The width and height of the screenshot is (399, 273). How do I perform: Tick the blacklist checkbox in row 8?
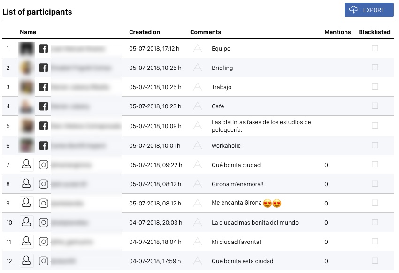click(375, 183)
